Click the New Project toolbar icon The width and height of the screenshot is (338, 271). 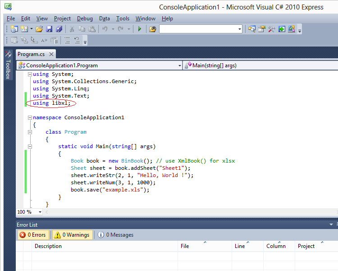pos(14,29)
